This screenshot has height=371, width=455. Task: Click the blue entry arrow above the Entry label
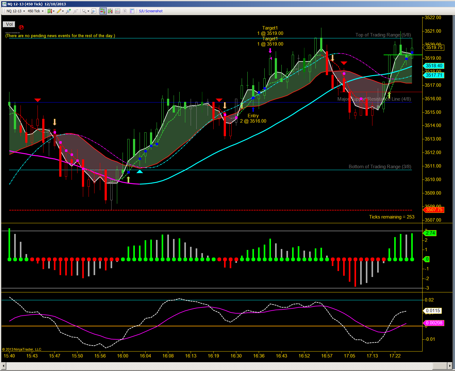point(253,109)
